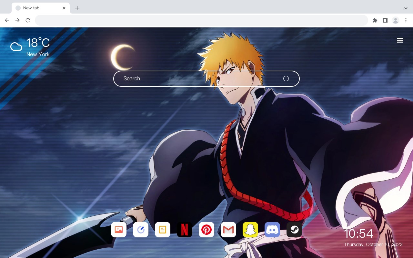Reload the current page
The width and height of the screenshot is (413, 258).
coord(28,20)
